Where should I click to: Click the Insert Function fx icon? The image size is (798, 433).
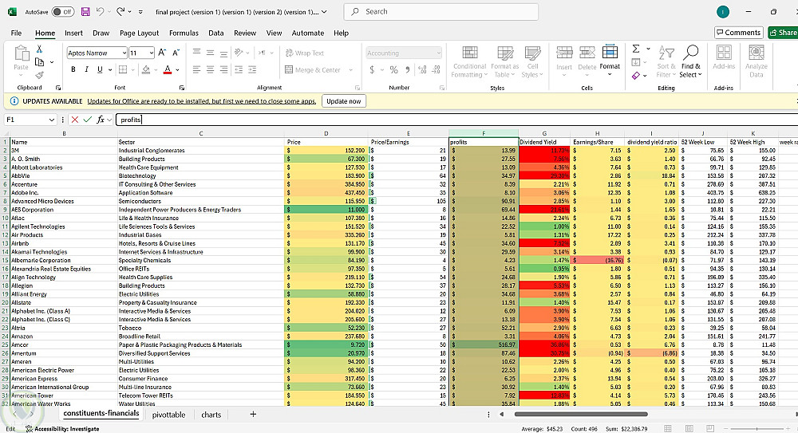point(101,120)
